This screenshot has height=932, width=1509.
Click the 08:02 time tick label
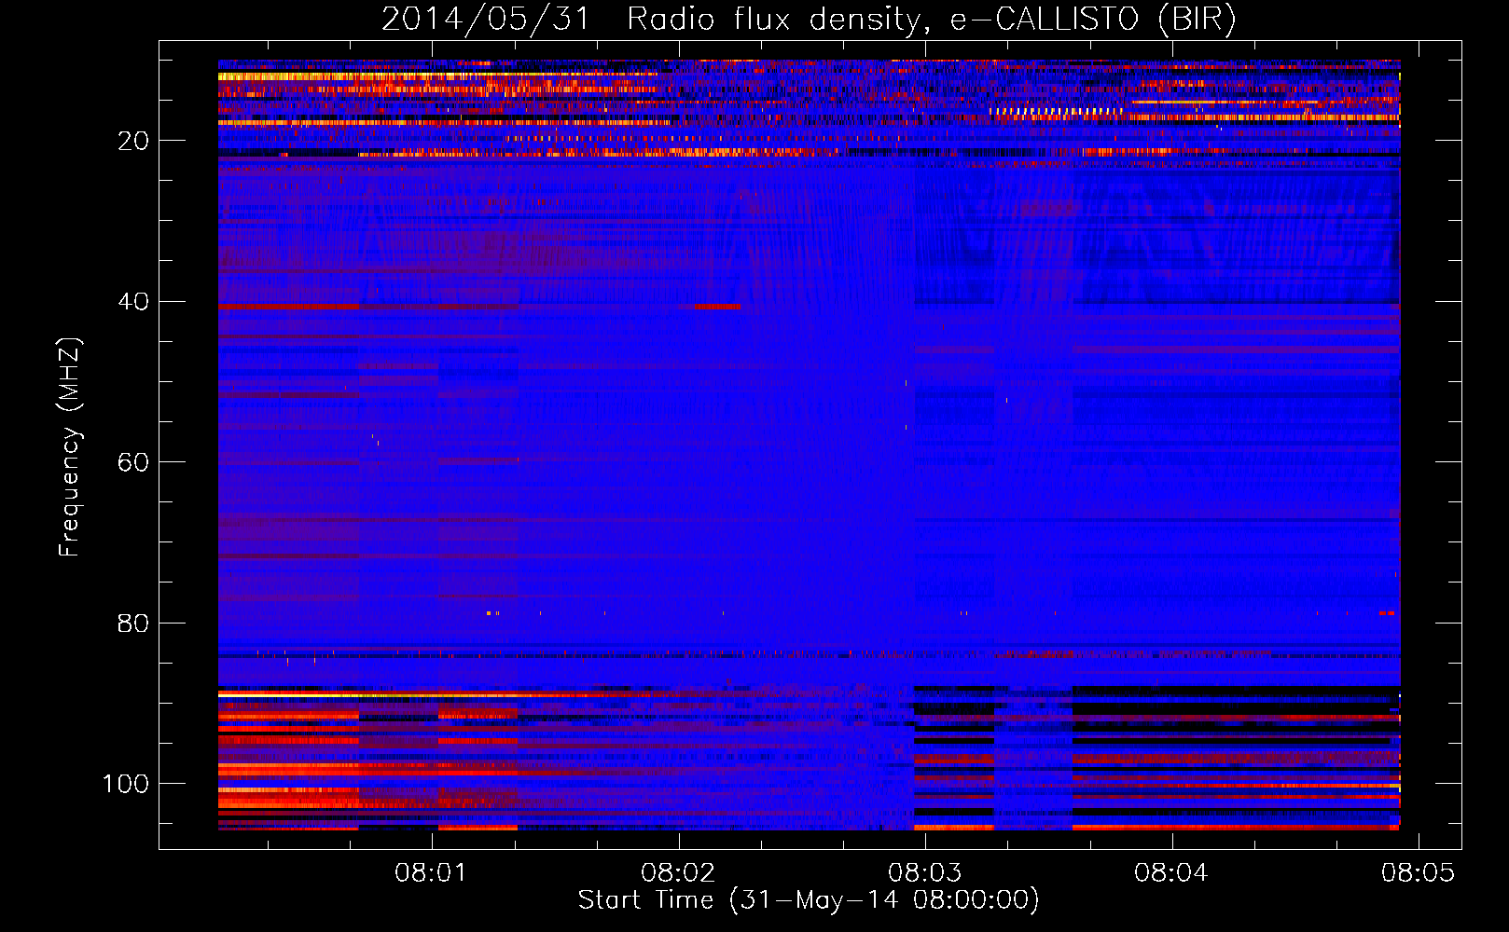(x=678, y=873)
